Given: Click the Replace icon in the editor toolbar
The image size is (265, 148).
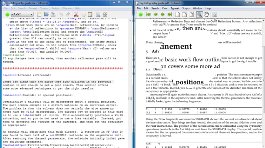Looking at the screenshot, I should click(105, 15).
